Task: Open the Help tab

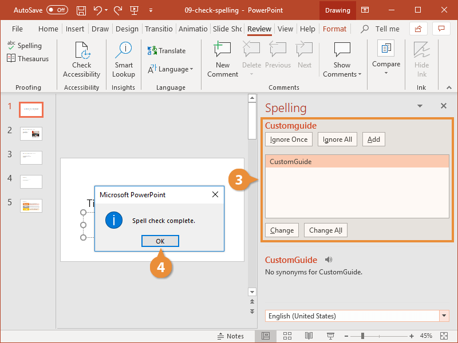Action: 307,29
